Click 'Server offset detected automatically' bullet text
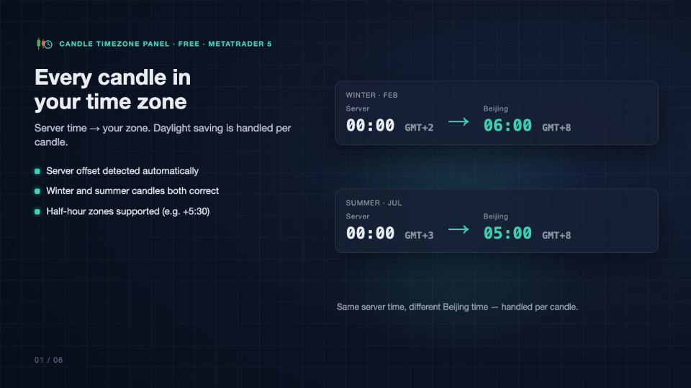Image resolution: width=691 pixels, height=388 pixels. [x=122, y=171]
